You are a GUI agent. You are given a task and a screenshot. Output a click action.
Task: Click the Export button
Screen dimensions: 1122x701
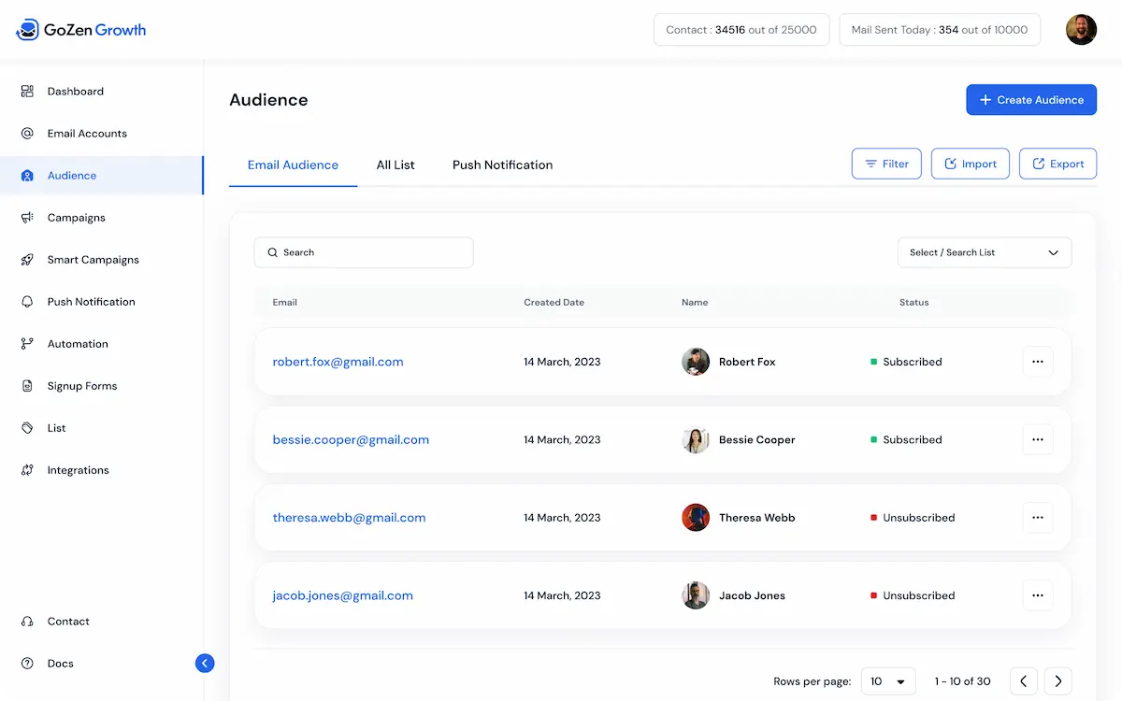(x=1057, y=164)
